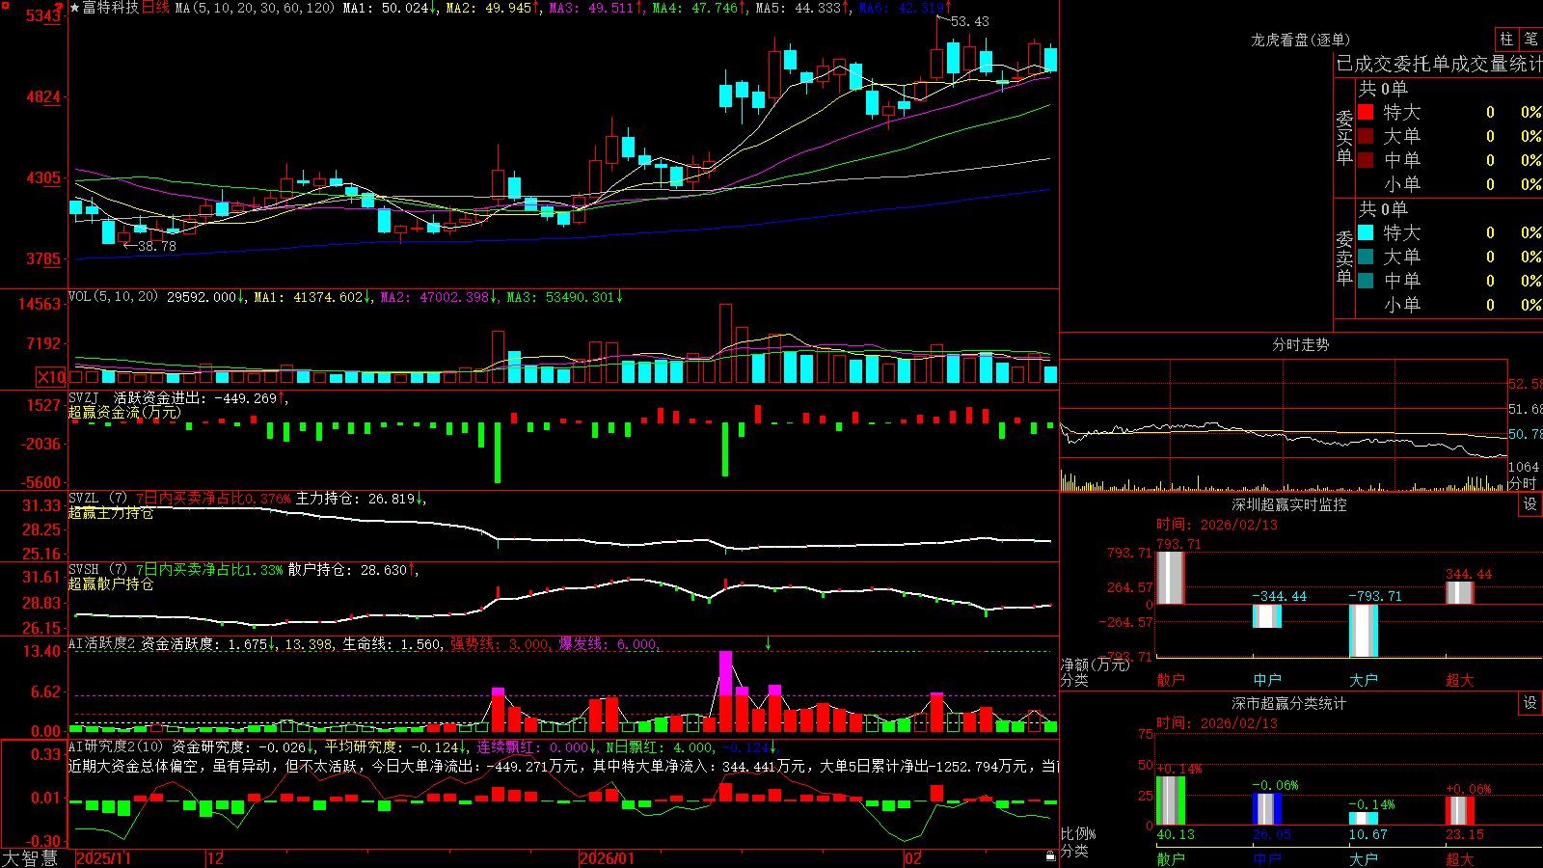Click 深市超赢分类统计 panel title
Image resolution: width=1543 pixels, height=868 pixels.
click(x=1289, y=703)
